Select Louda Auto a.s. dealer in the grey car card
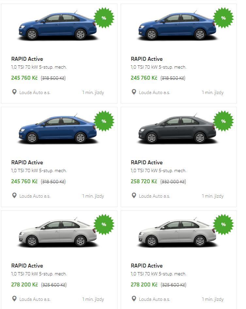The height and width of the screenshot is (309, 246). (154, 196)
